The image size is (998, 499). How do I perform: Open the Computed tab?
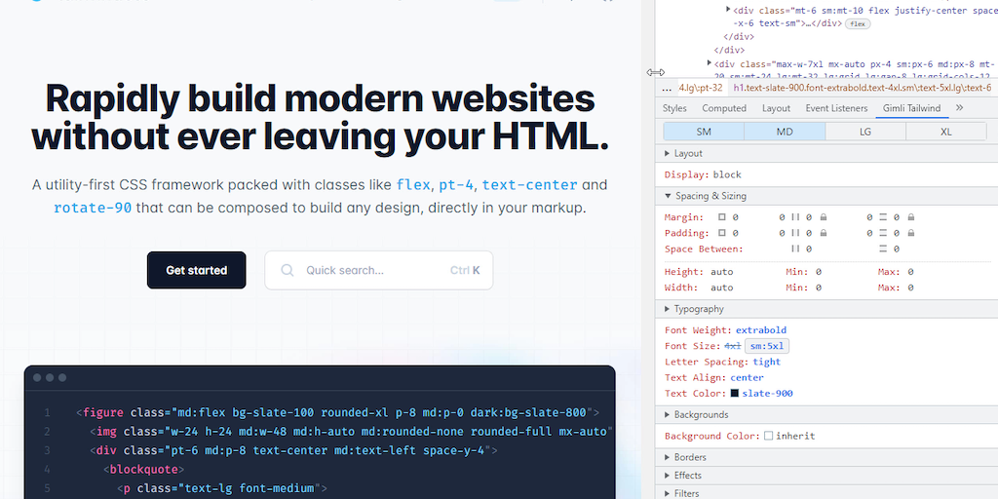pyautogui.click(x=724, y=108)
